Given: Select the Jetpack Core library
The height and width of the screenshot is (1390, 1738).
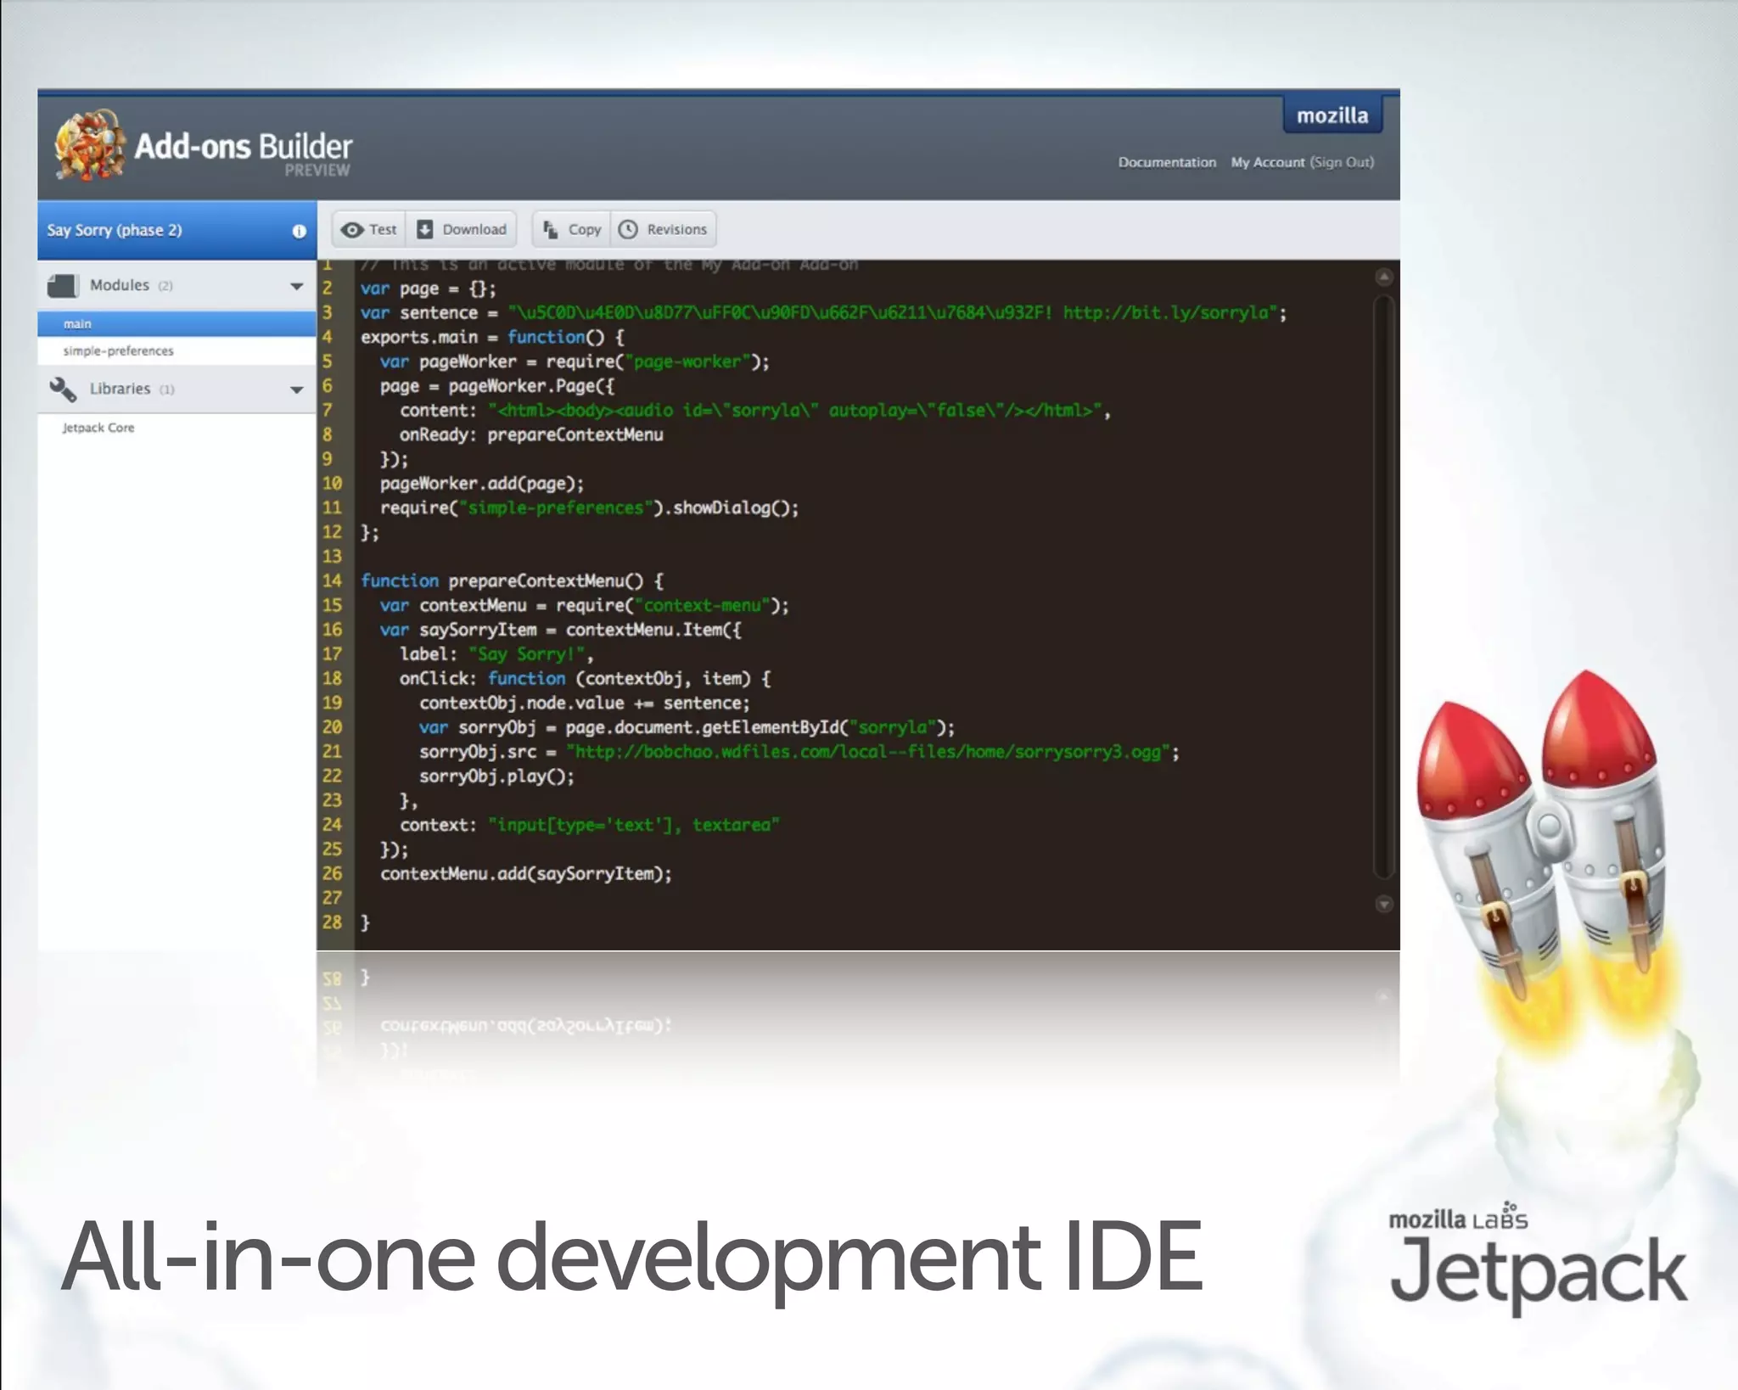Looking at the screenshot, I should tap(98, 428).
